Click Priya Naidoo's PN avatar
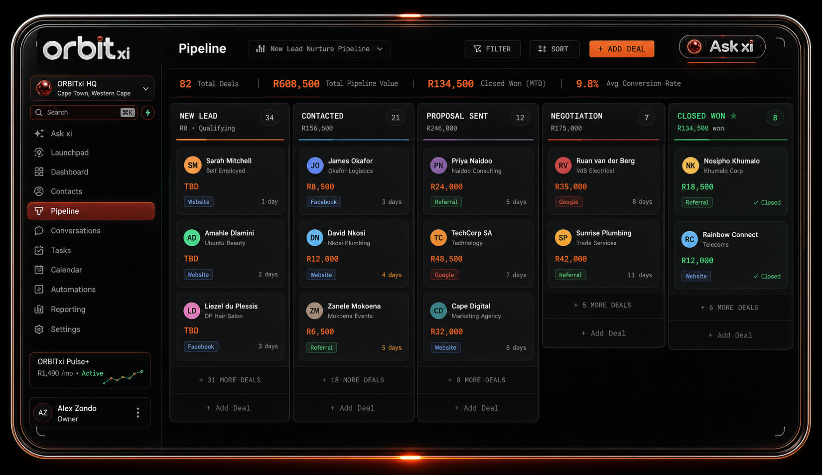This screenshot has width=822, height=475. 438,165
